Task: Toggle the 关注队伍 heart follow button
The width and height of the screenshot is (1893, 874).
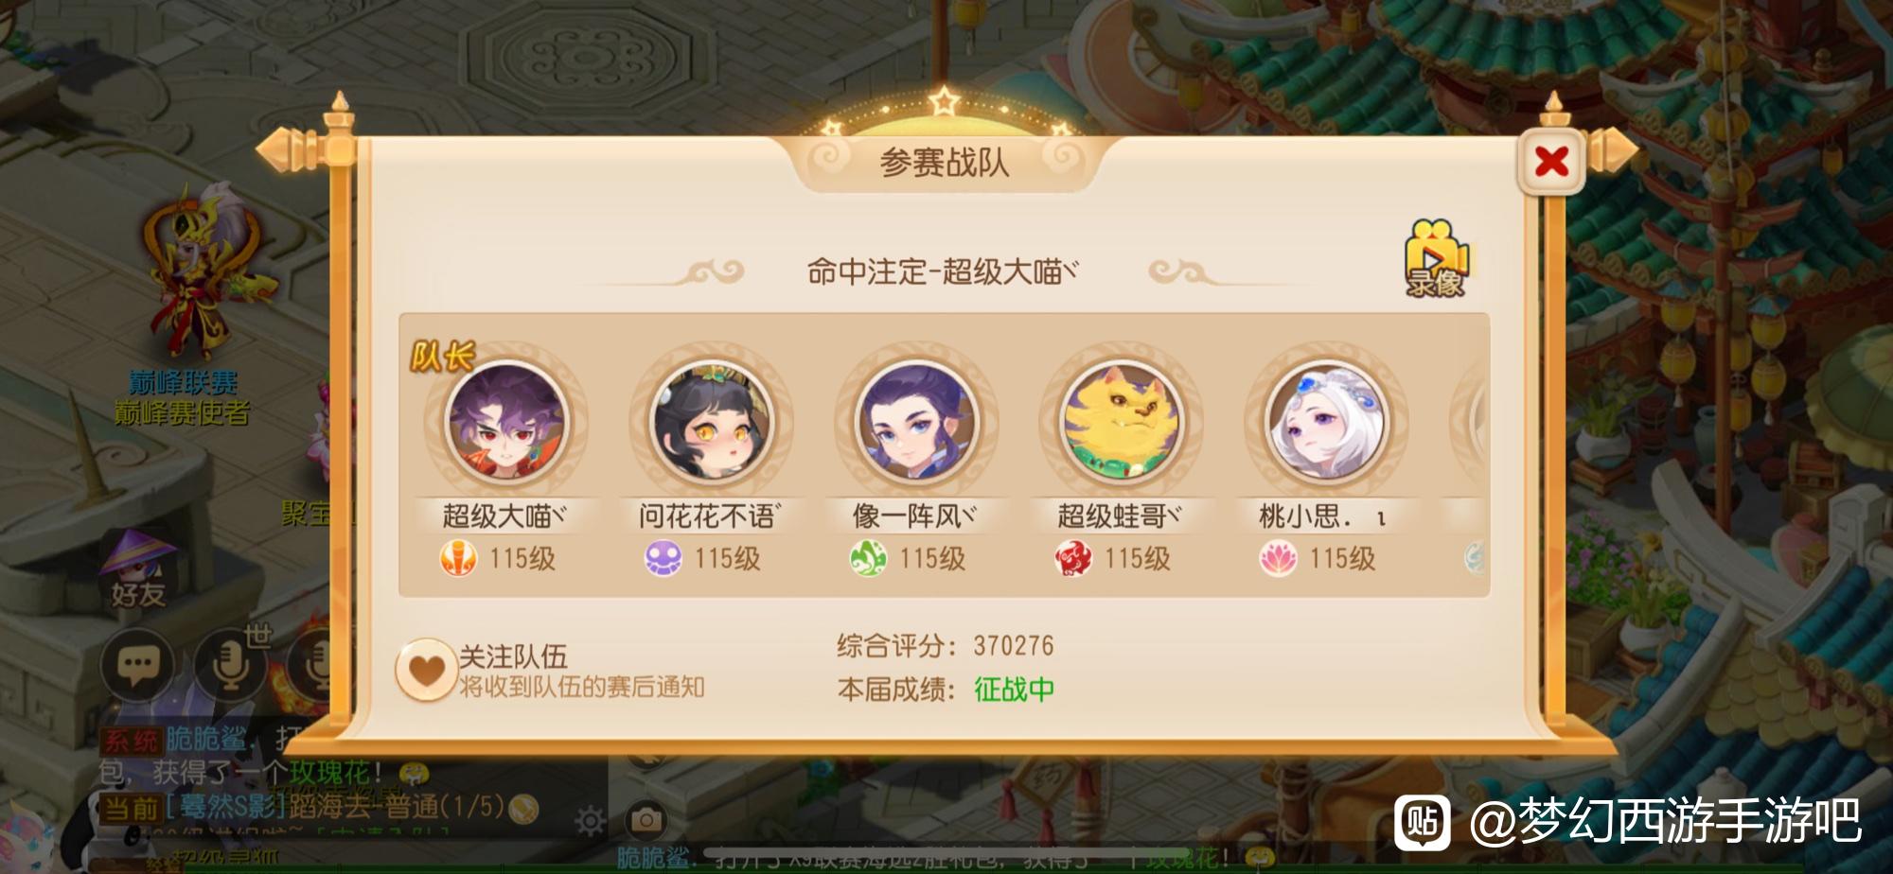Action: pos(426,670)
